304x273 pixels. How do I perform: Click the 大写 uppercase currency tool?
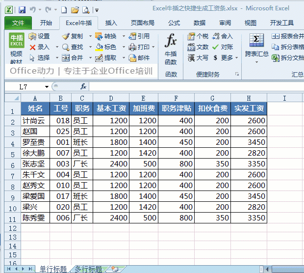pos(198,57)
